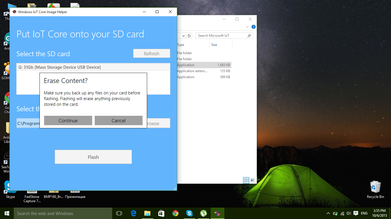
Task: Switch to large thumbnails view in Explorer
Action: coord(252,180)
